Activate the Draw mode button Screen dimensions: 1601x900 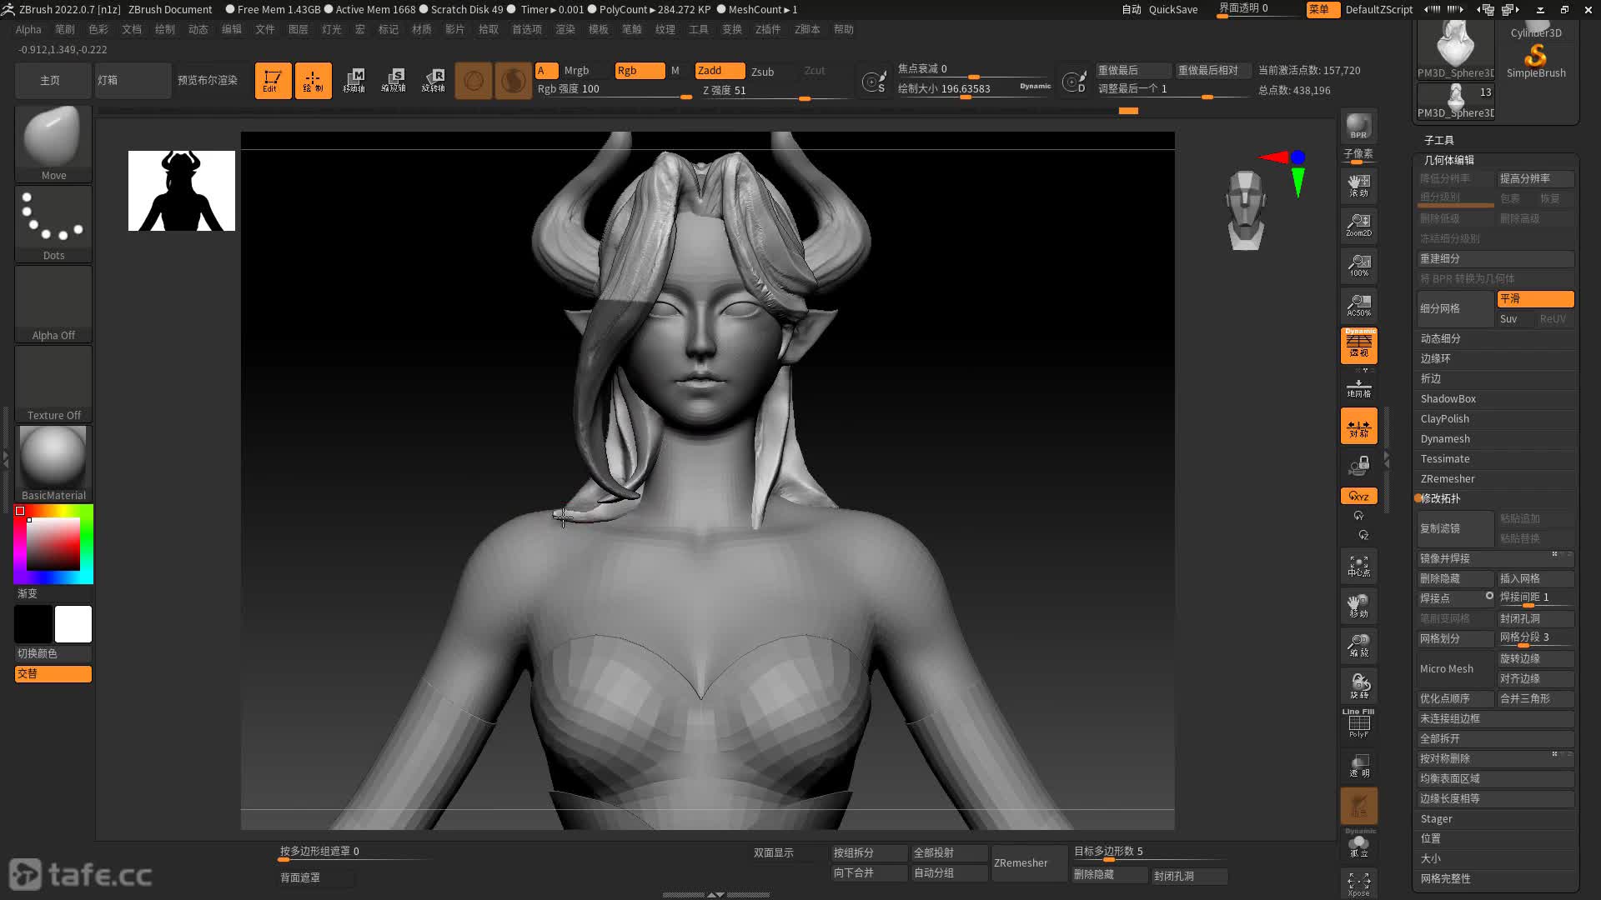pyautogui.click(x=313, y=81)
